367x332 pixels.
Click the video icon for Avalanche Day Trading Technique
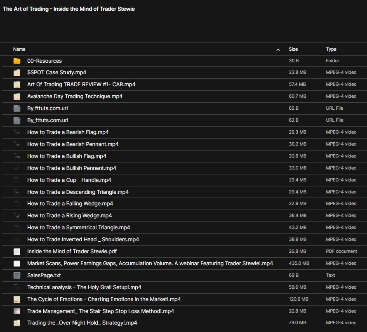pyautogui.click(x=16, y=96)
